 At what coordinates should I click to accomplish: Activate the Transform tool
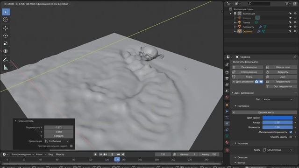pos(6,51)
